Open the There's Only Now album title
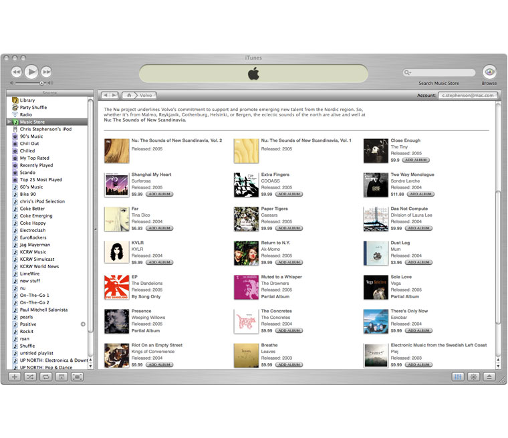The image size is (508, 438). tap(409, 311)
